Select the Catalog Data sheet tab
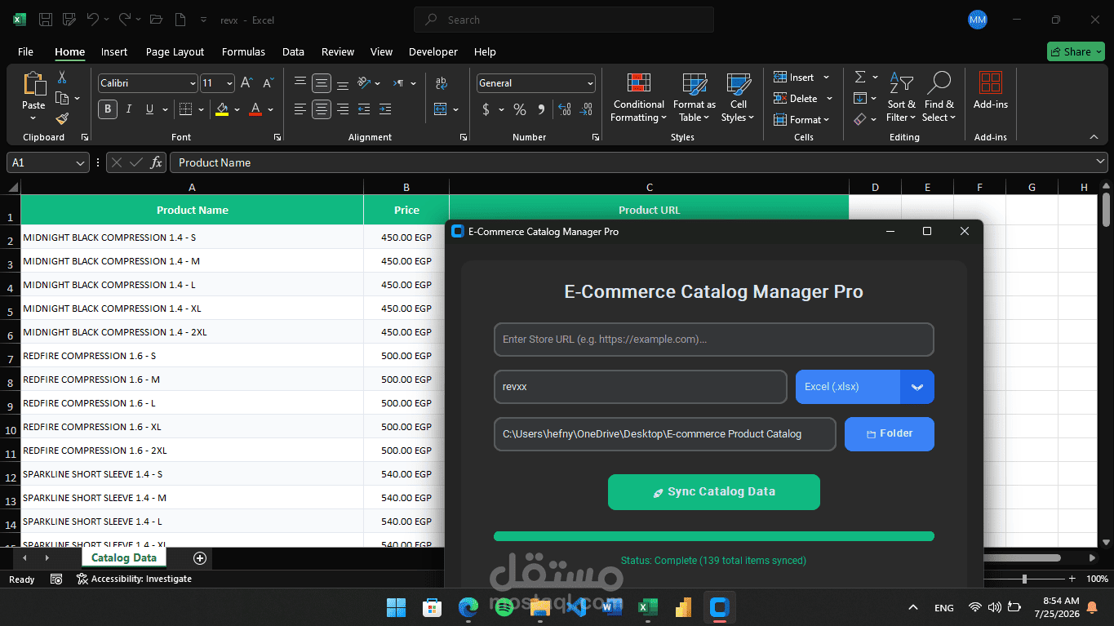Viewport: 1114px width, 626px height. (124, 557)
